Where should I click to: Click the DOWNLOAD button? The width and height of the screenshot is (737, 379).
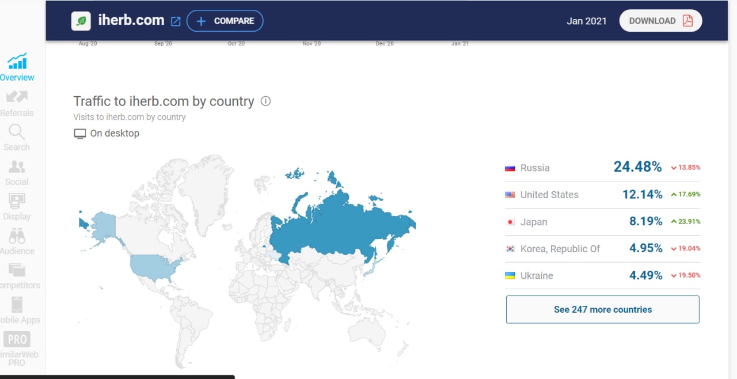(x=660, y=21)
